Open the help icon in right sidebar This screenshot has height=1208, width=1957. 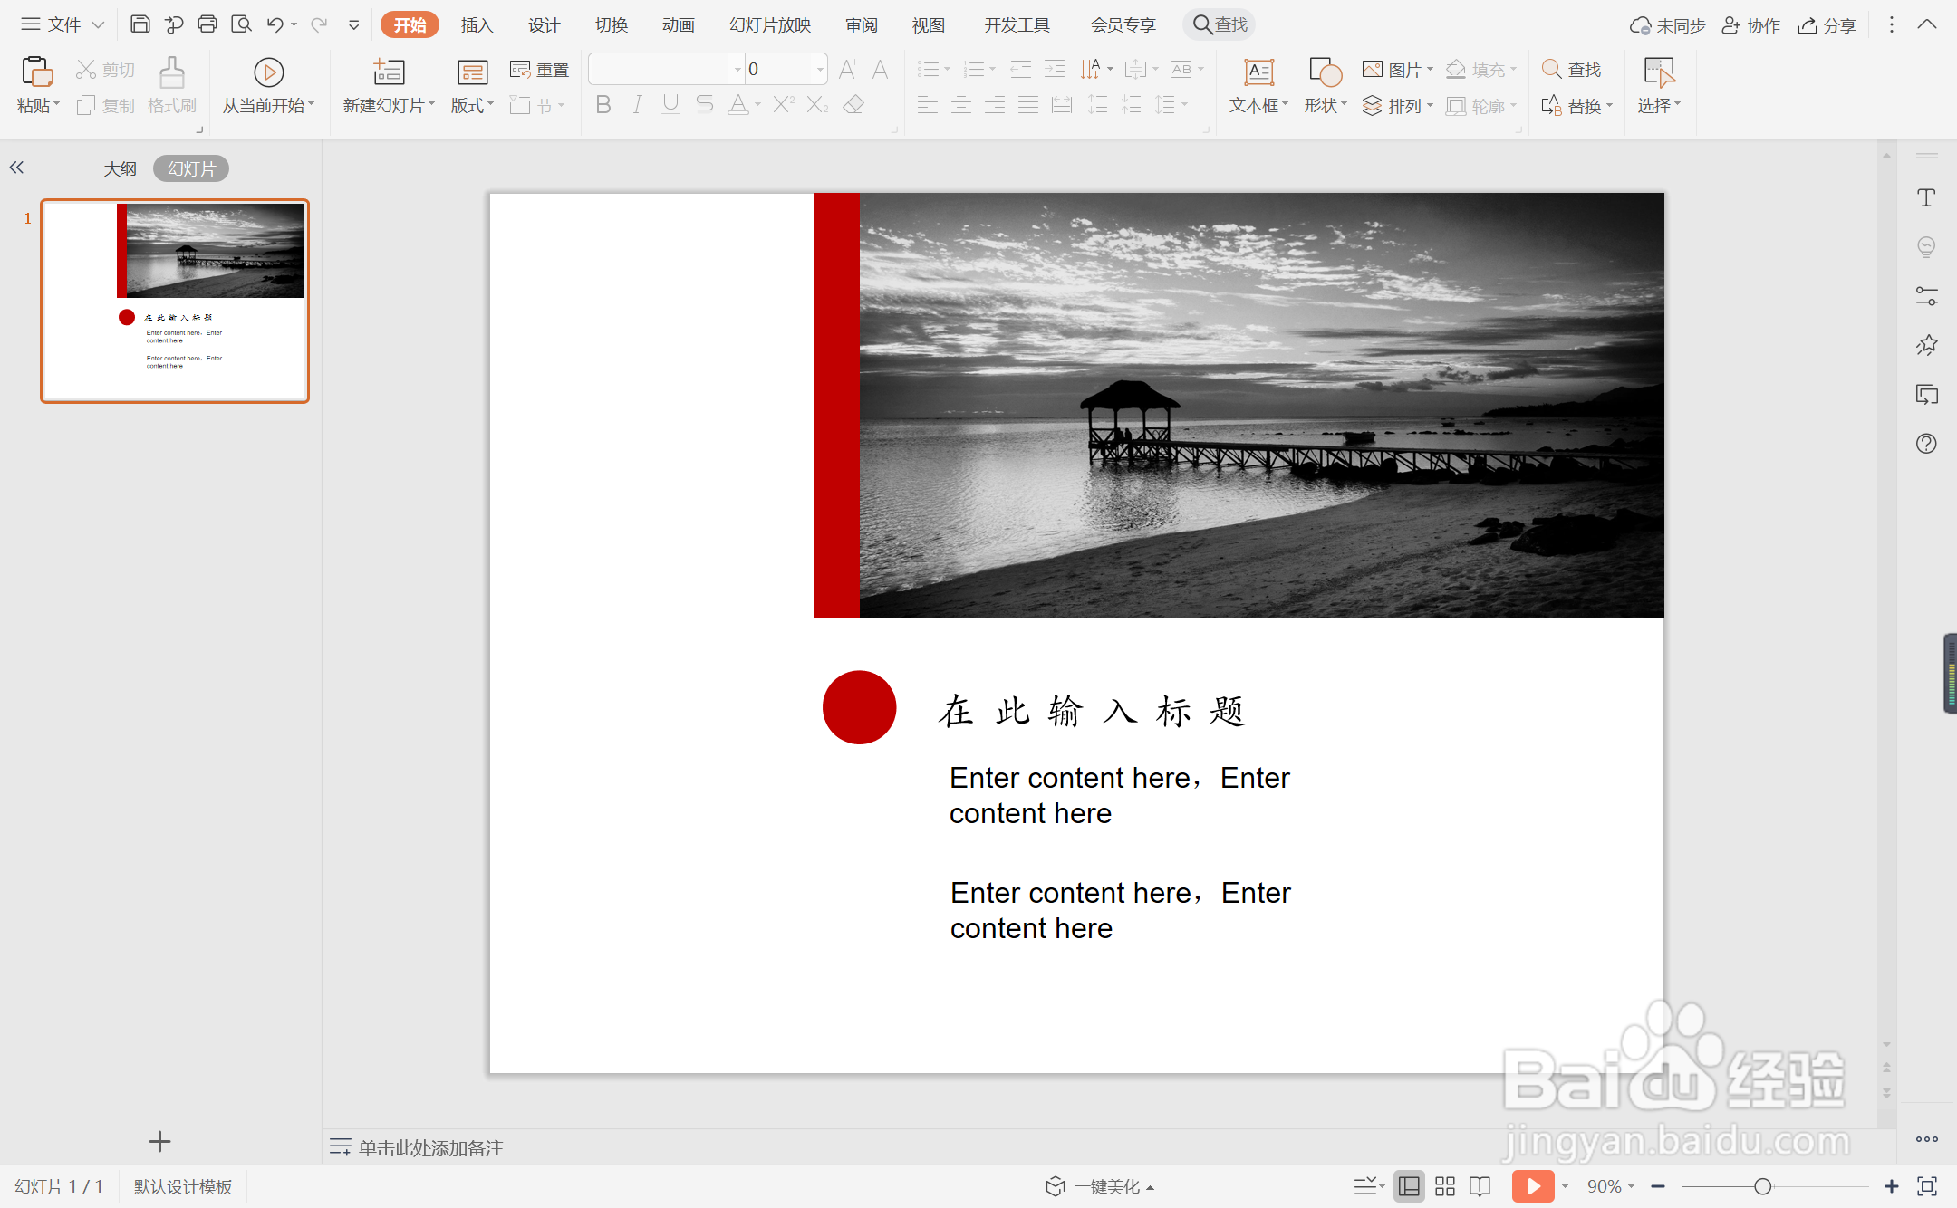1926,444
